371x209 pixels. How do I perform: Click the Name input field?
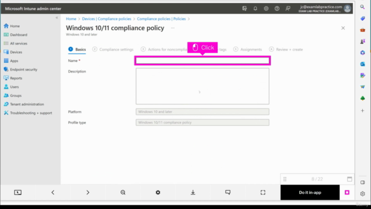pos(202,60)
